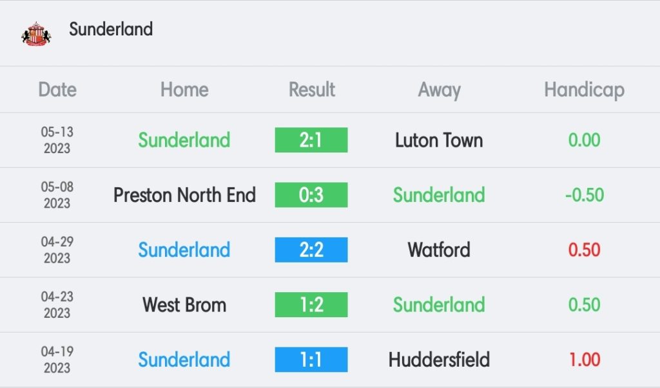
Task: Open the green 0:3 result badge
Action: pos(311,194)
